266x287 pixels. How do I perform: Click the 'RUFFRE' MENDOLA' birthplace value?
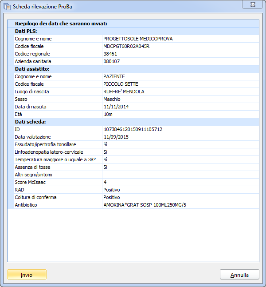coord(124,92)
